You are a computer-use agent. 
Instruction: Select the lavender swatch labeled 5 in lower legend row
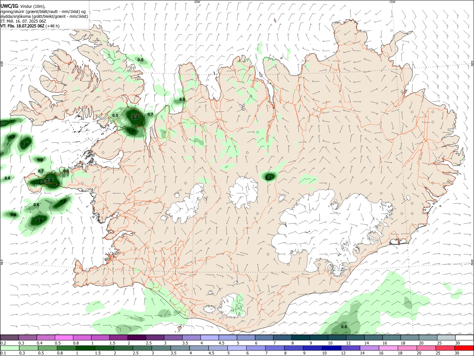tap(237, 348)
